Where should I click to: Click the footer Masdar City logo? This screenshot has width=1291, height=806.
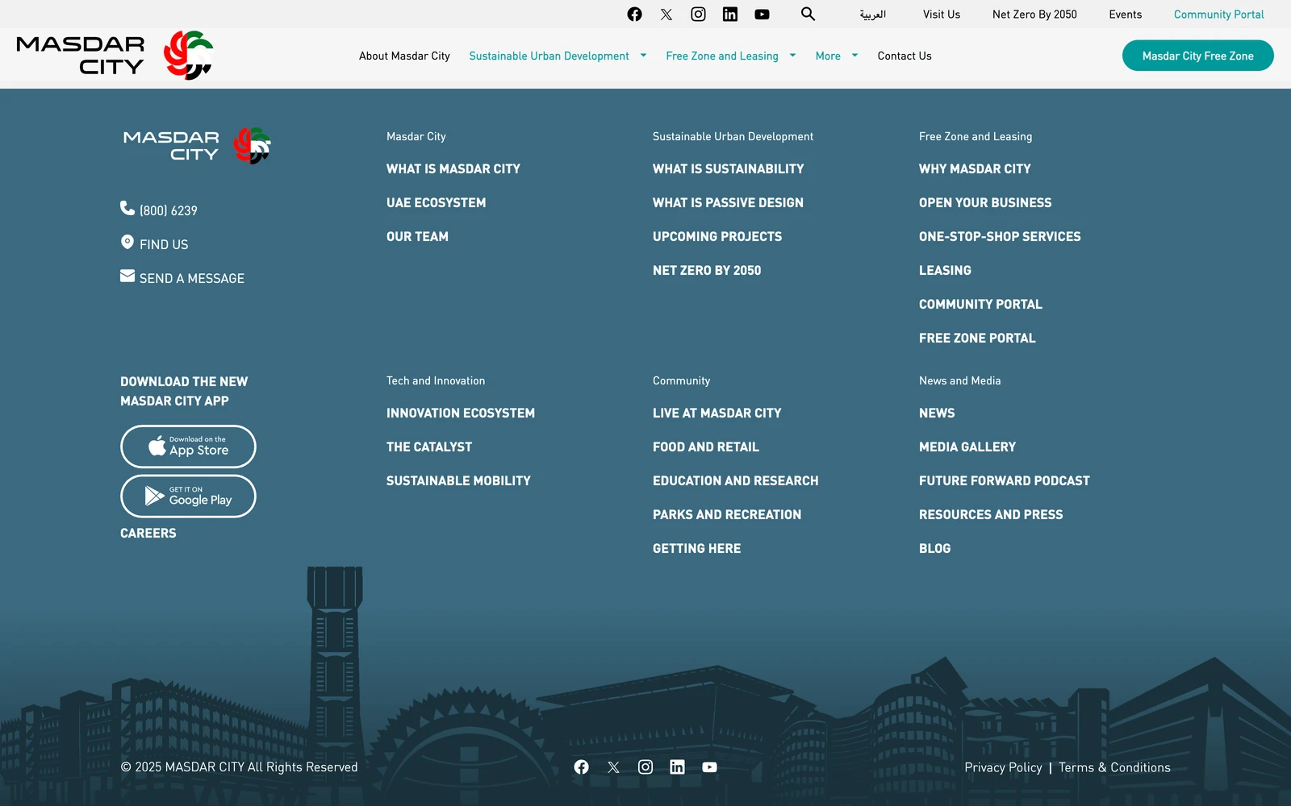pyautogui.click(x=197, y=146)
